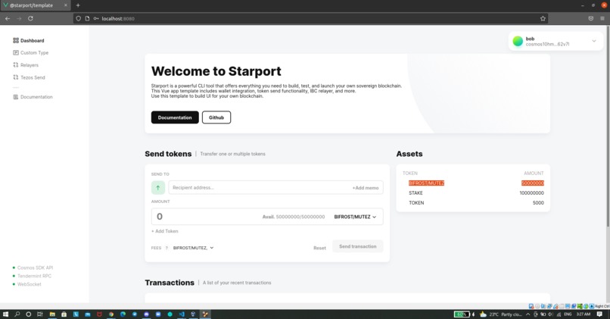Click the Cosmos SDK API status
Viewport: 610px width, 319px height.
[x=33, y=267]
